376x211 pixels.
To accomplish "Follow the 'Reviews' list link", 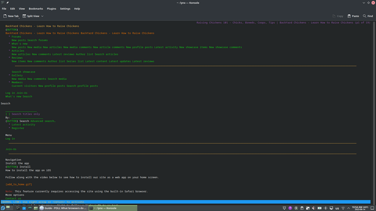I will tap(17, 57).
